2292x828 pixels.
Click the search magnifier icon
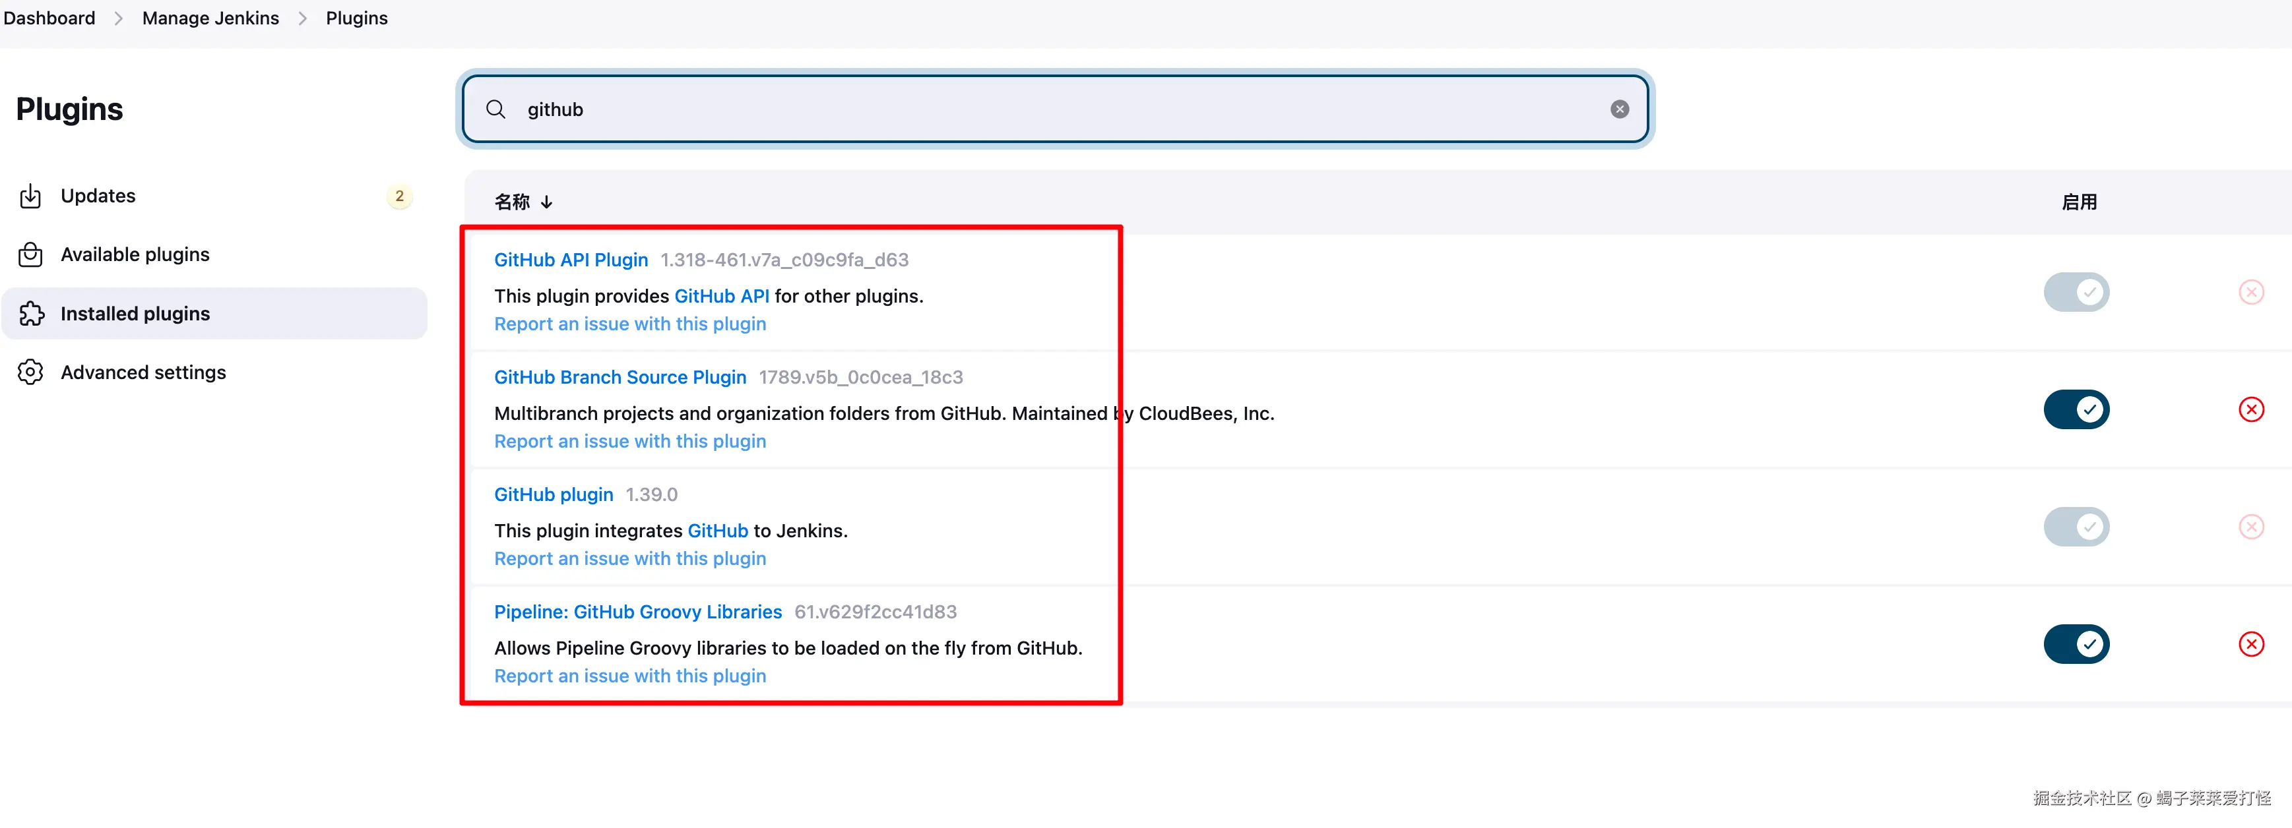click(x=495, y=109)
